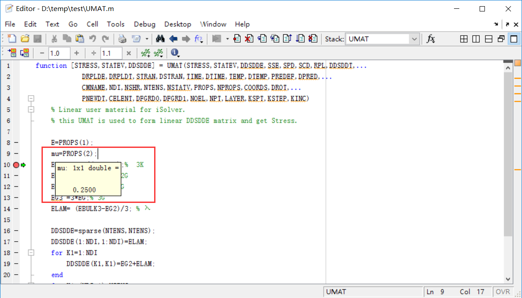Viewport: 522px width, 298px height.
Task: Click the plus increment value button
Action: [x=76, y=53]
